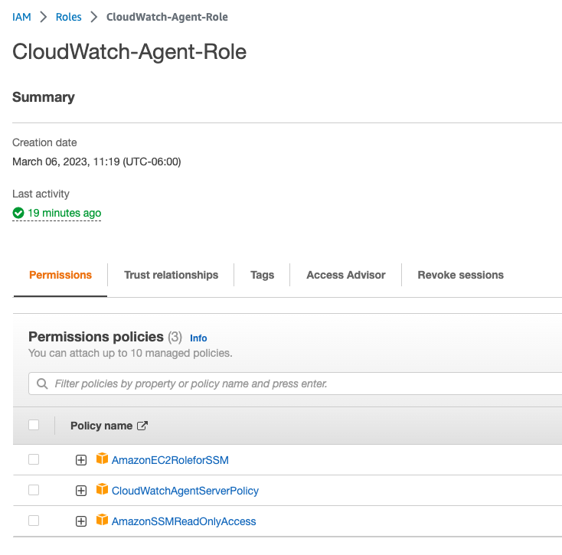Open the Tags tab
Viewport: 562px width, 555px height.
[x=262, y=275]
